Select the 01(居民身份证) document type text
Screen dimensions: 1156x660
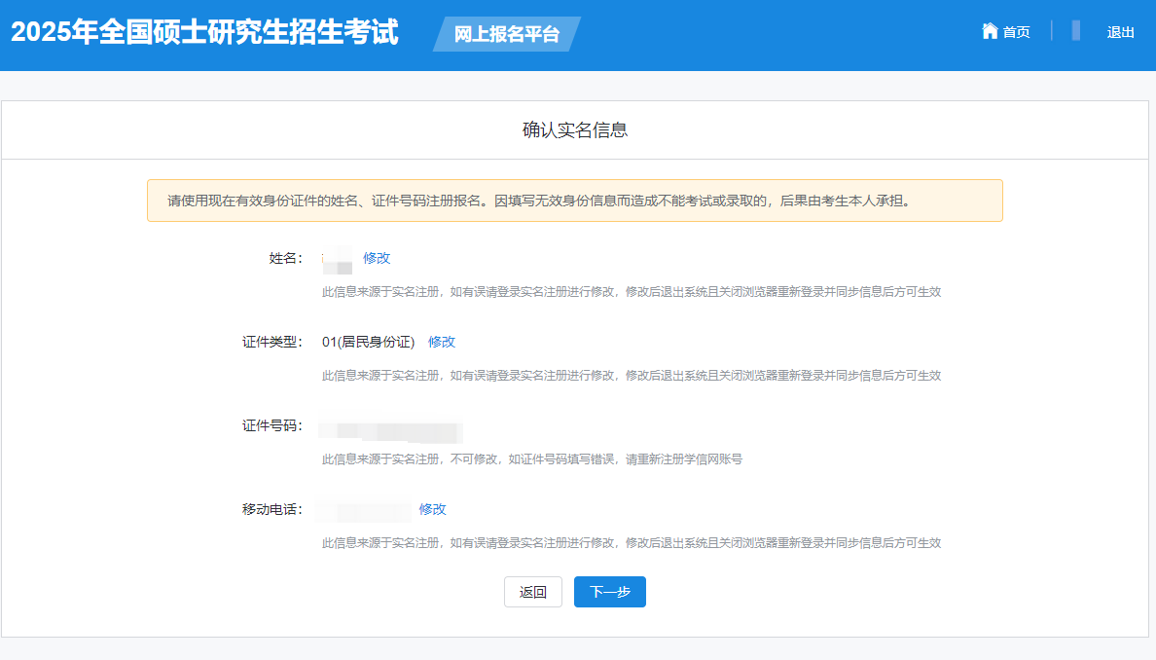369,342
